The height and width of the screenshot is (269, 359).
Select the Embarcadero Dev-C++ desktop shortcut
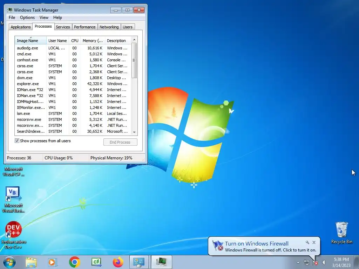[14, 235]
